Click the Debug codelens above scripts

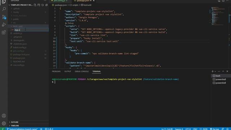pos(70,23)
